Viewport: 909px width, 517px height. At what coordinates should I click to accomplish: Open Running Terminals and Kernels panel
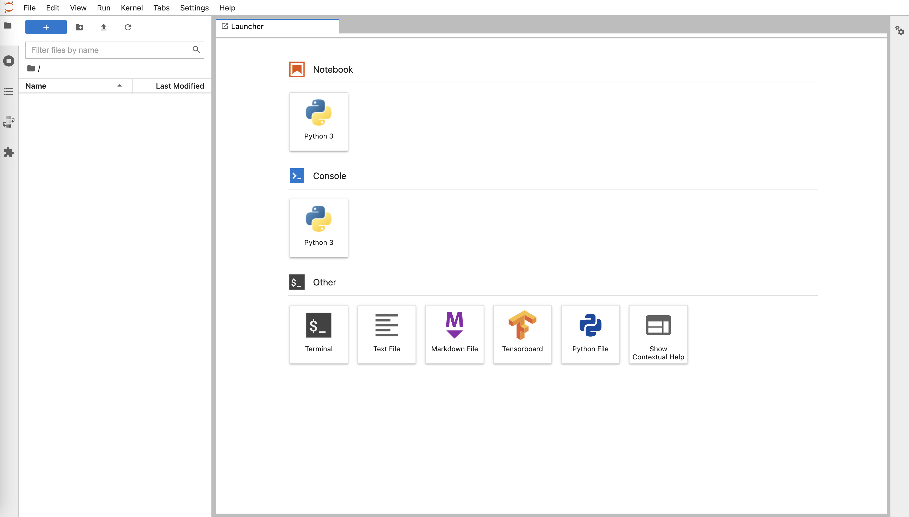coord(9,61)
